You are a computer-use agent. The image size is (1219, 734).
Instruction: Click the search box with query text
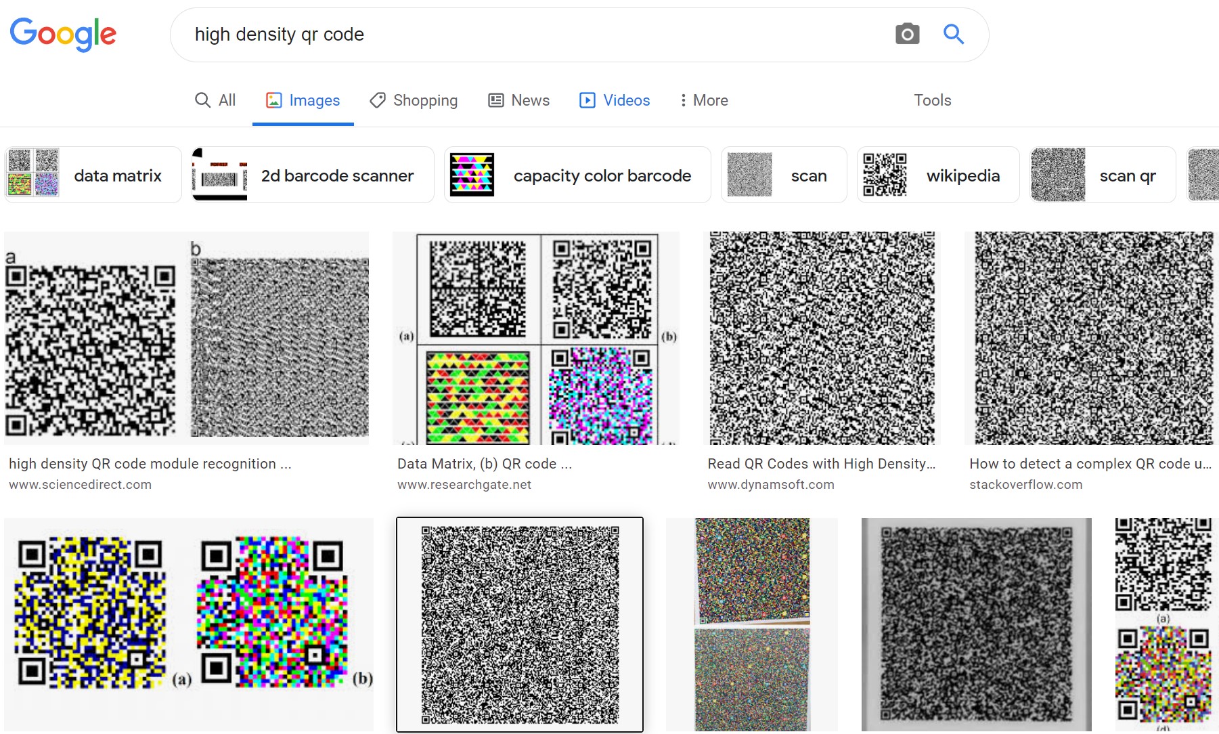pyautogui.click(x=528, y=35)
